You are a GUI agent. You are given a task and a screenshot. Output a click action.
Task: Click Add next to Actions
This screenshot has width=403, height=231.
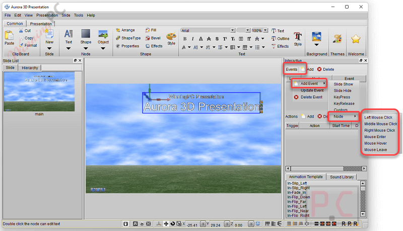(x=308, y=117)
